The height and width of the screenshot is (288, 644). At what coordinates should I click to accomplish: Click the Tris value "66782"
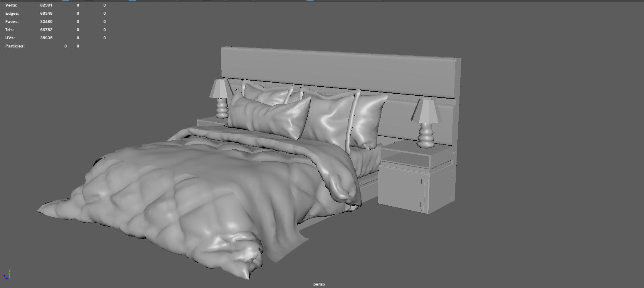pos(46,30)
